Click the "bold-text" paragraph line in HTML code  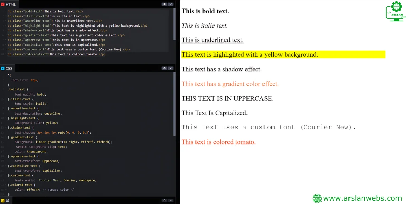[x=45, y=11]
